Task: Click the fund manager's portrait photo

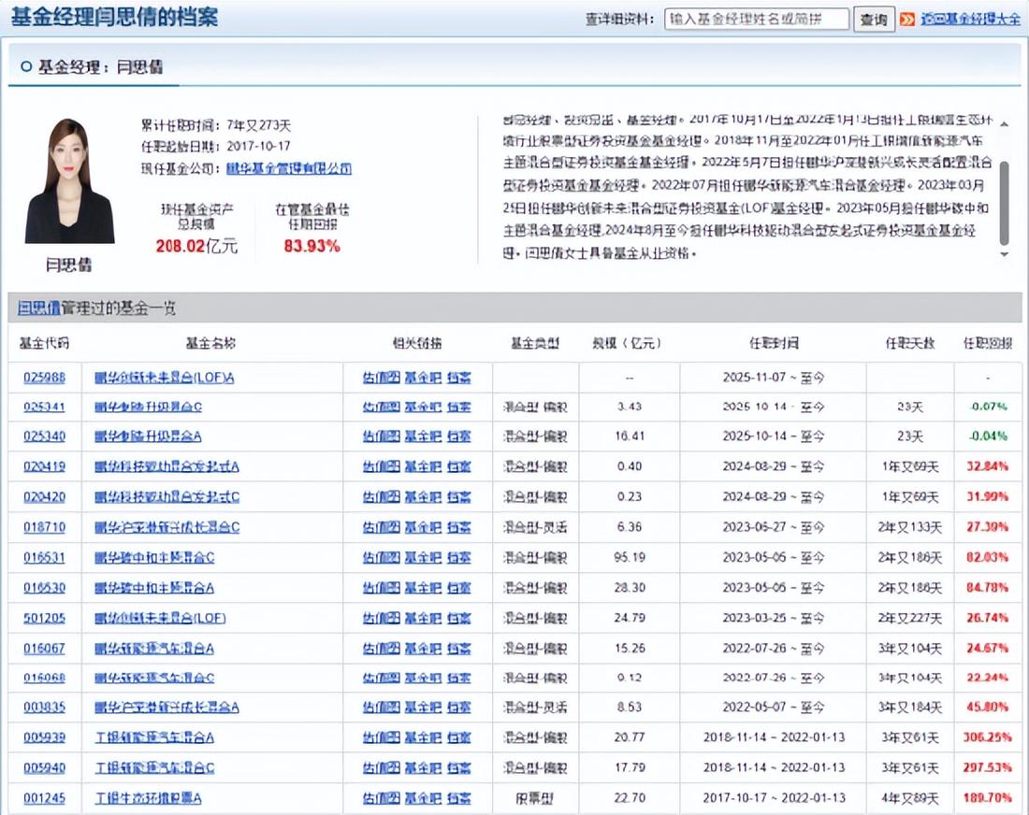Action: [69, 181]
